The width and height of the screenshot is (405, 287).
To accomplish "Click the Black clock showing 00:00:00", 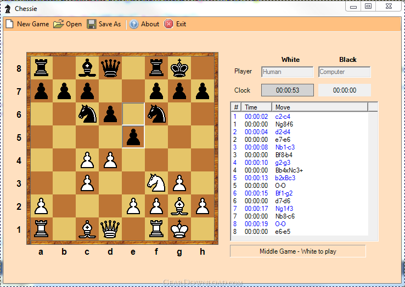I will pyautogui.click(x=345, y=90).
